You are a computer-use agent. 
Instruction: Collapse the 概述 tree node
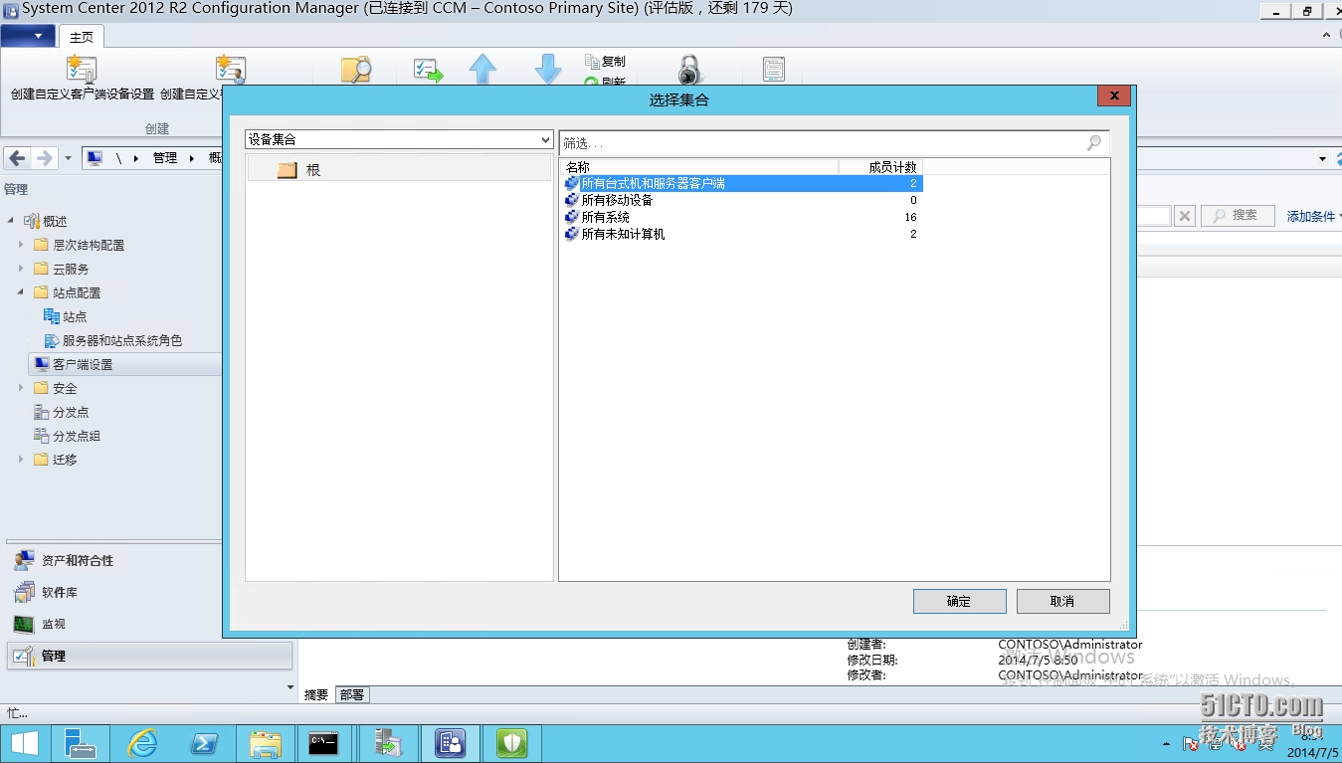point(11,221)
